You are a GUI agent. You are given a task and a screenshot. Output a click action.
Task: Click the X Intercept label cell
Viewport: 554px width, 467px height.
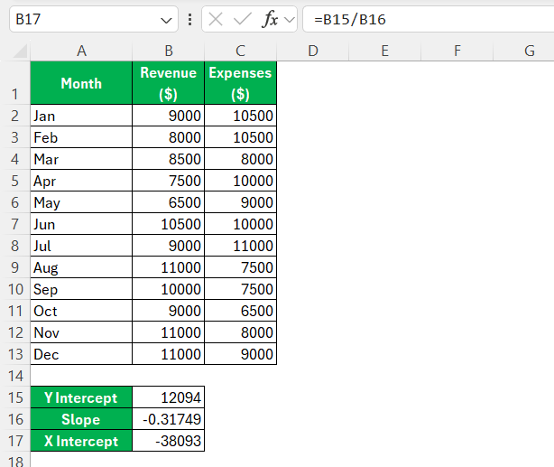click(81, 441)
